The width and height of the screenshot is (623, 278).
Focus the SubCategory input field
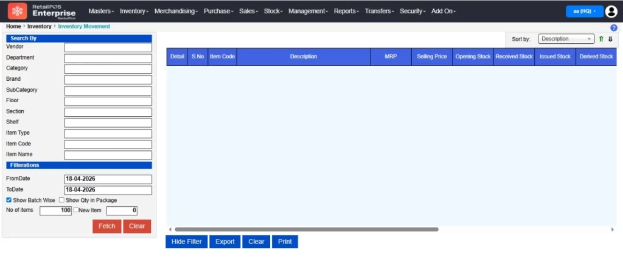pos(108,91)
